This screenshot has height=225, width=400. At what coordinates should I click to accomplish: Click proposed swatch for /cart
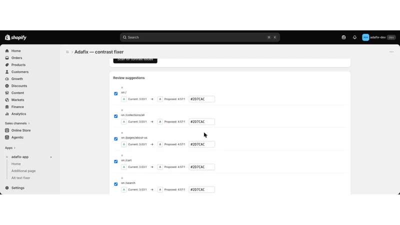(x=160, y=167)
